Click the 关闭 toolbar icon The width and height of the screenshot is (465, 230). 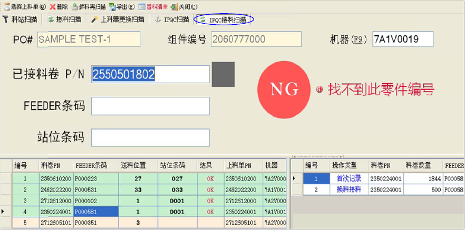(x=174, y=6)
